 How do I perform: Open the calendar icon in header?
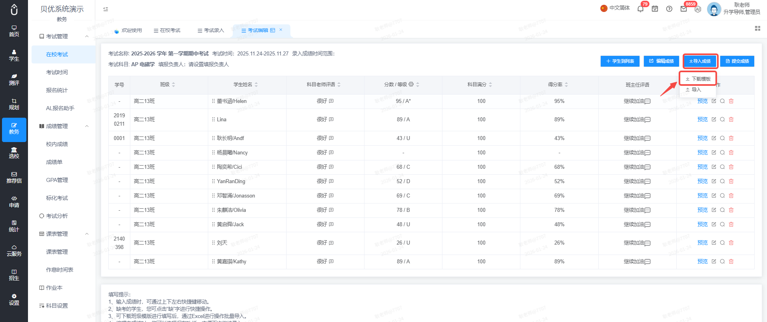tap(655, 9)
